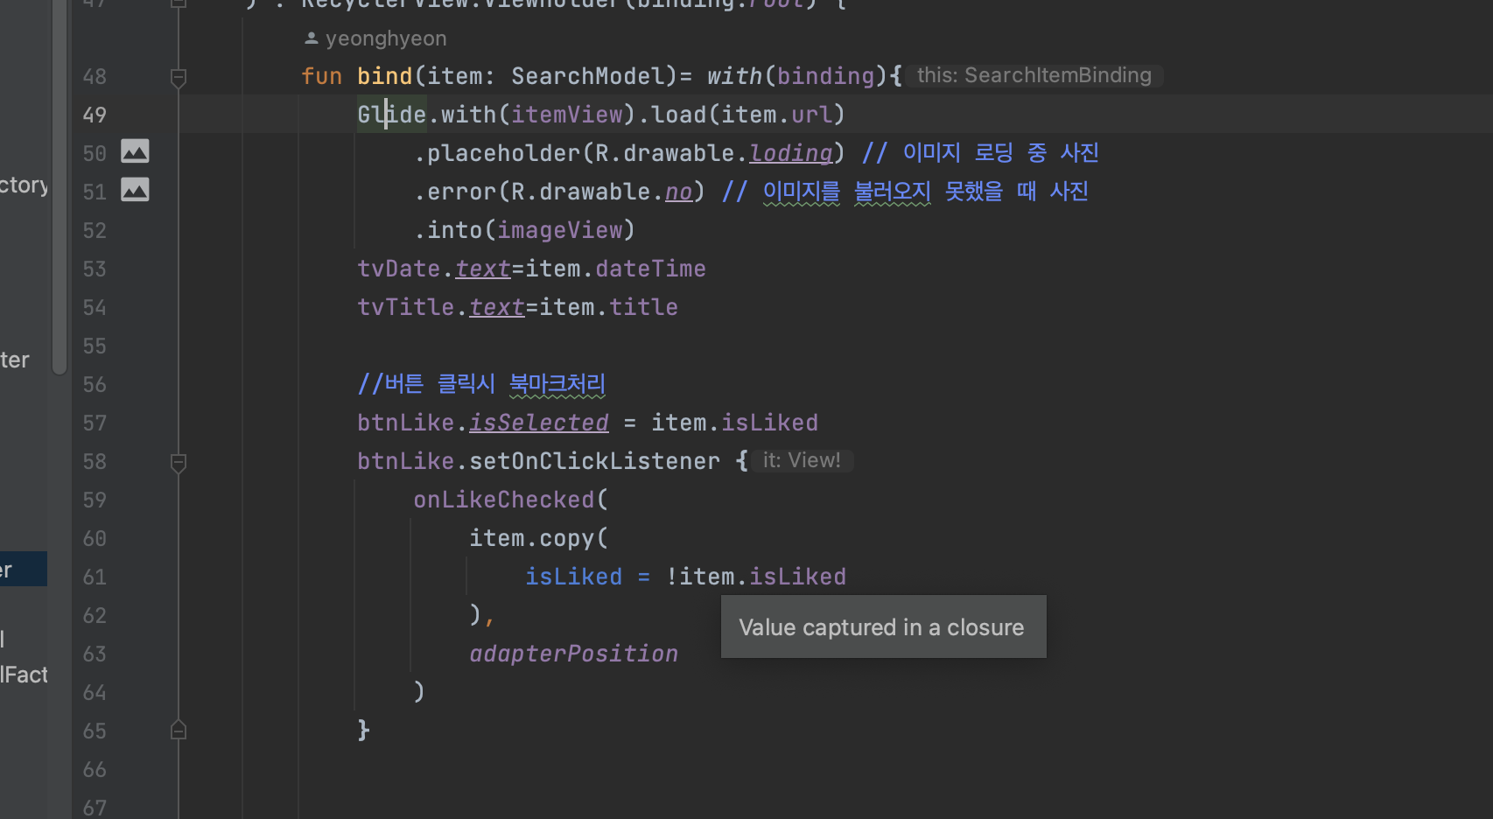Click the closing fold marker on line 65
The height and width of the screenshot is (819, 1493).
tap(179, 730)
